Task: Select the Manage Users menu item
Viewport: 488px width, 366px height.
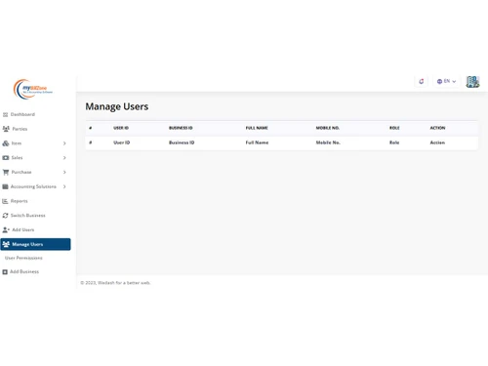Action: point(35,244)
